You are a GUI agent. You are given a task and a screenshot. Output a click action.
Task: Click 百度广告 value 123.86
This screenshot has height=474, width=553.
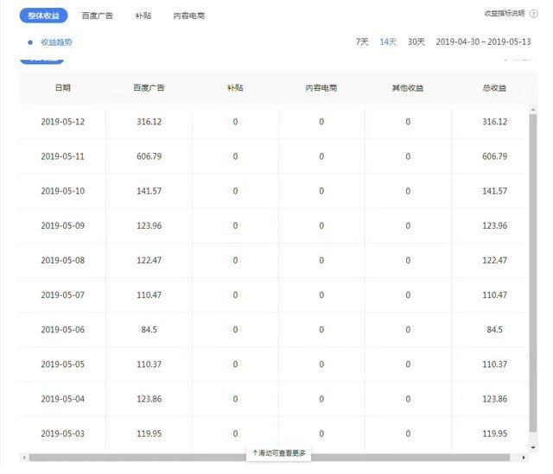point(149,399)
